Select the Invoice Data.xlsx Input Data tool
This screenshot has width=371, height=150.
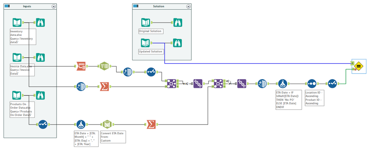tap(17, 57)
